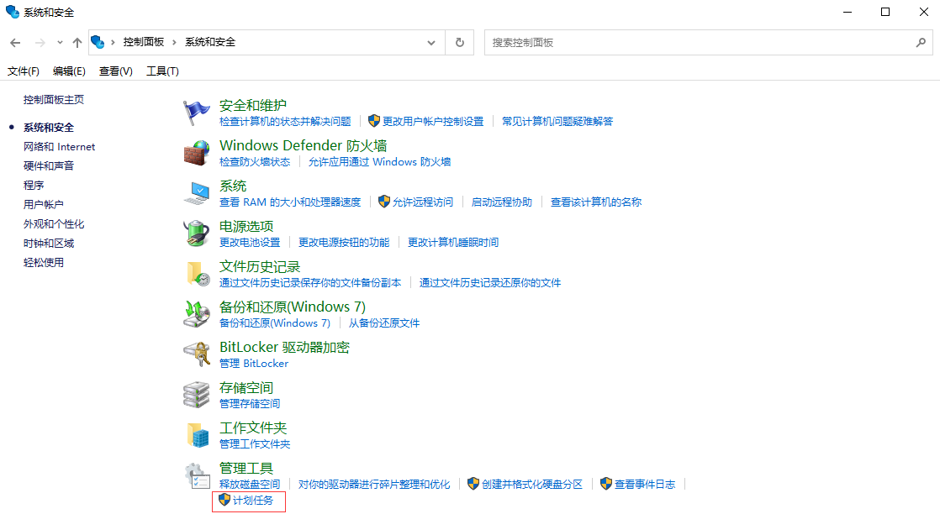Open 查看该计算机的名称 link
Image resolution: width=940 pixels, height=514 pixels.
596,202
